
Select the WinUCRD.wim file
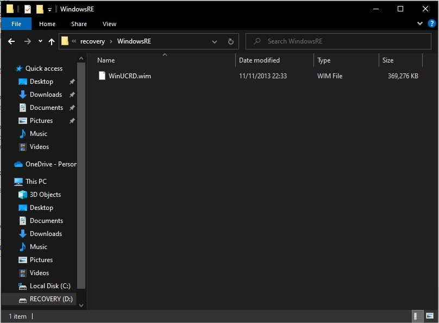[130, 76]
